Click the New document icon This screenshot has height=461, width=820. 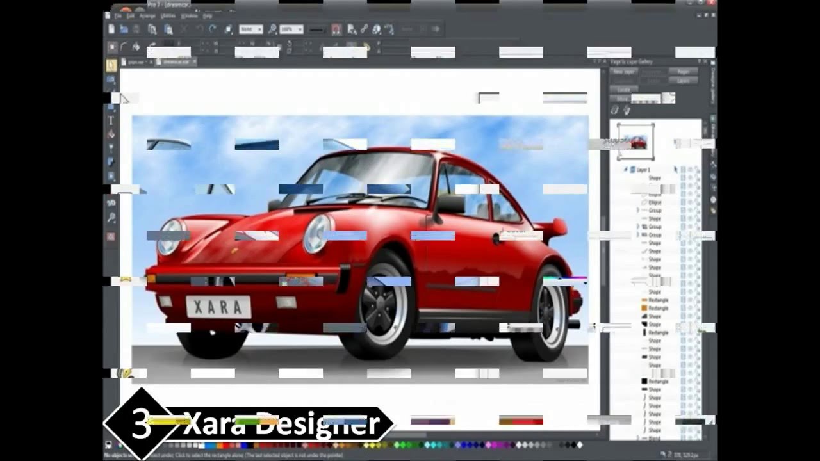click(x=111, y=29)
